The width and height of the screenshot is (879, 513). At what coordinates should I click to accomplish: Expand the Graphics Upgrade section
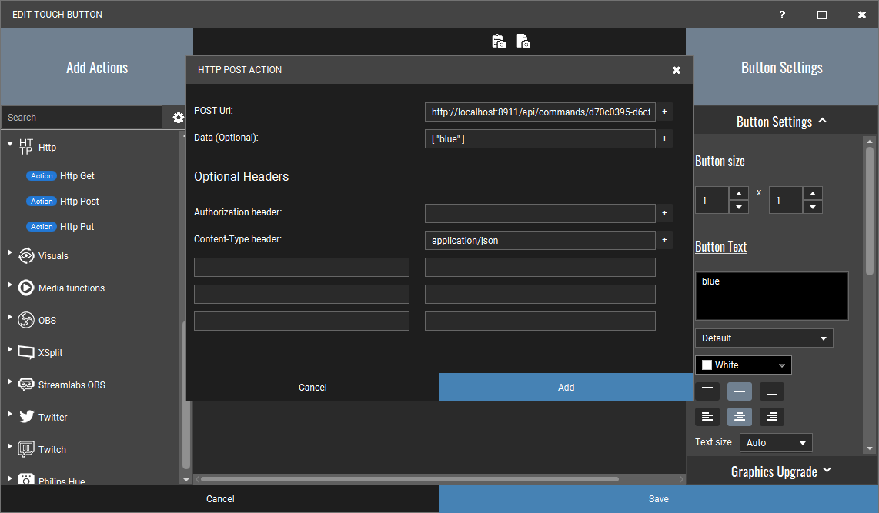pyautogui.click(x=780, y=471)
